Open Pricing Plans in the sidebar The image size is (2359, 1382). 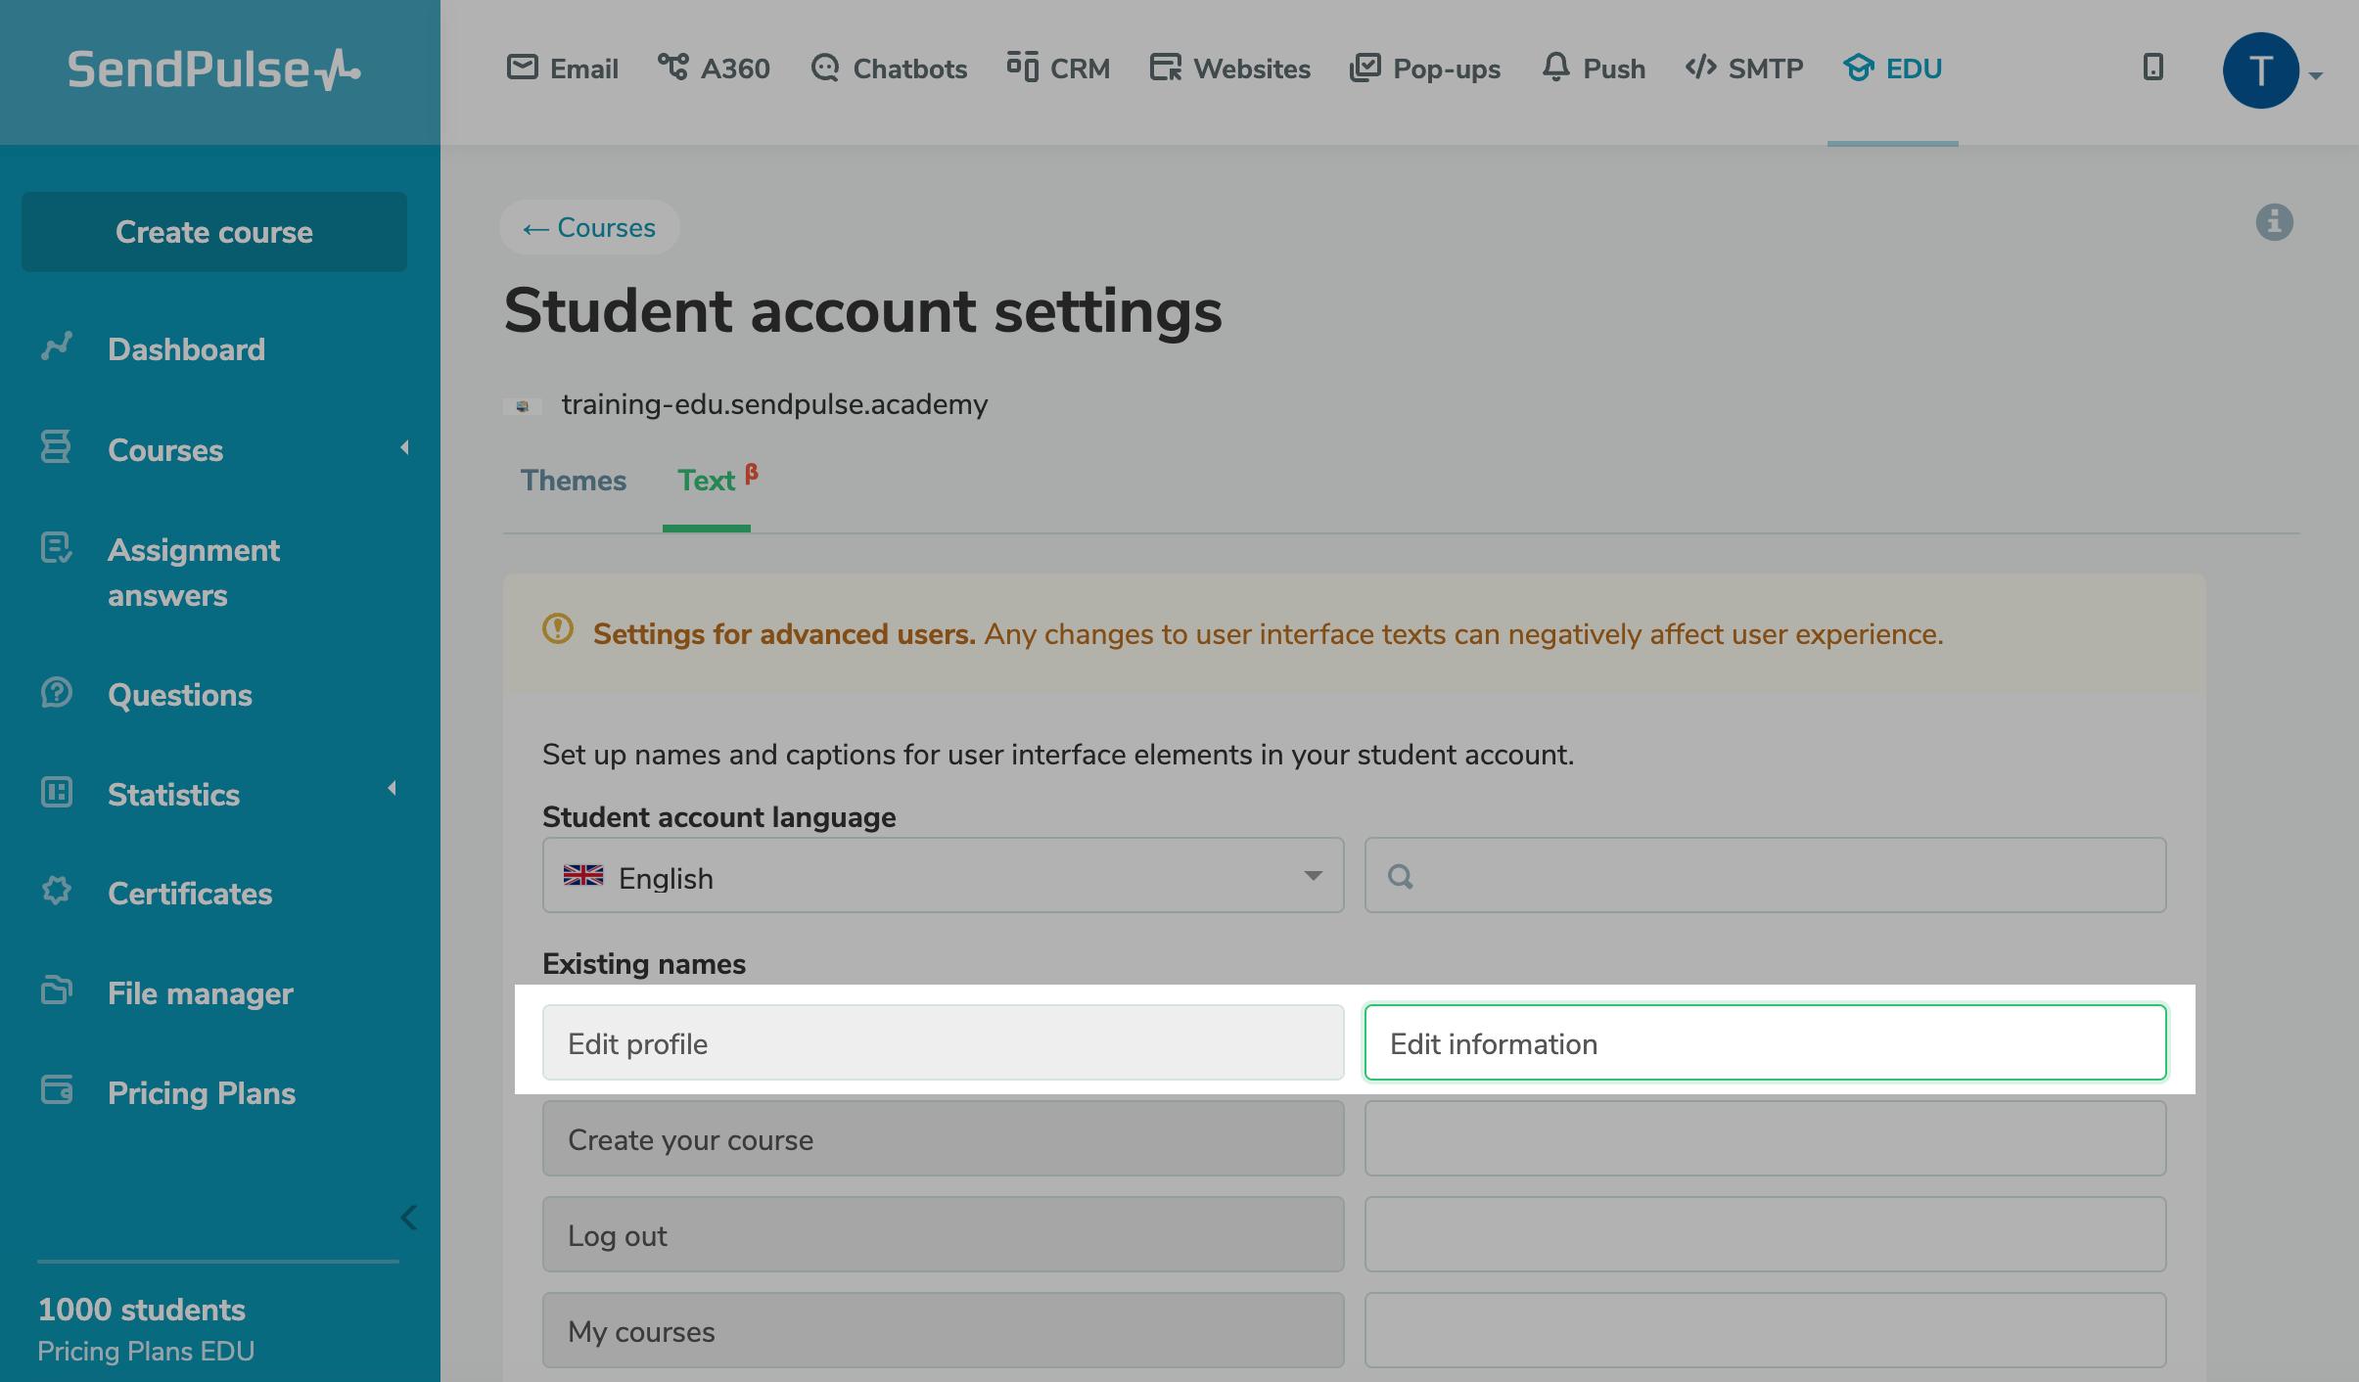click(202, 1093)
